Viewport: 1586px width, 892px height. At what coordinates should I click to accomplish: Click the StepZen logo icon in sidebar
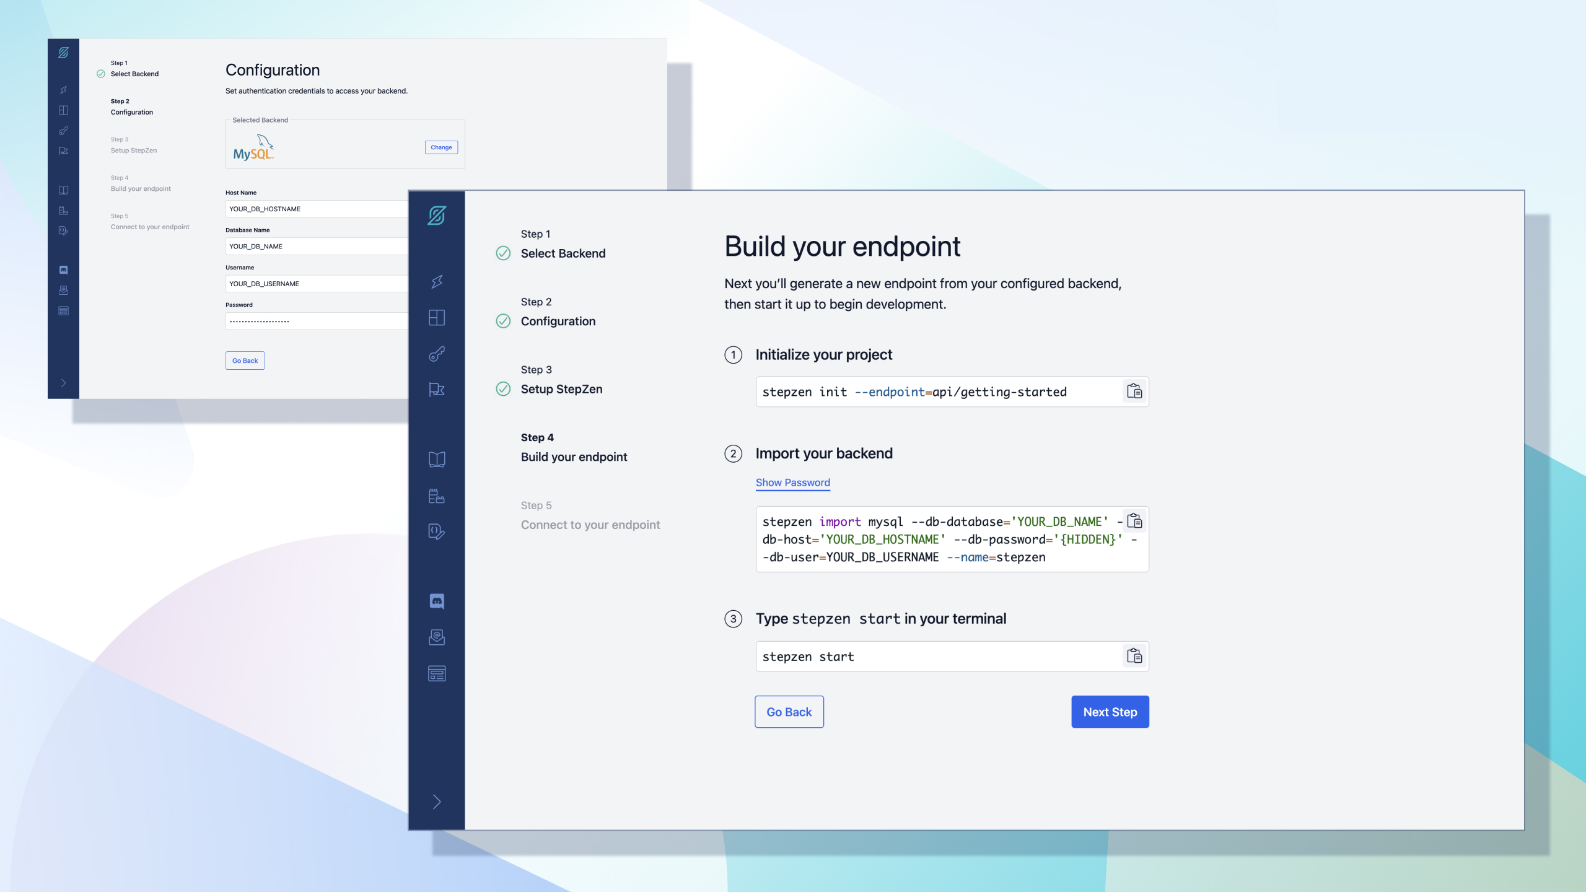pyautogui.click(x=437, y=214)
